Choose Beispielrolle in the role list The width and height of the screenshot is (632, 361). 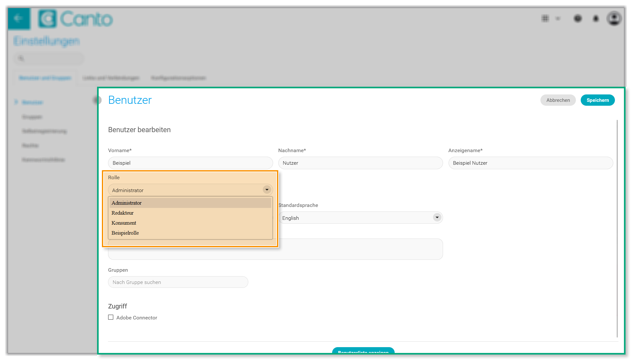point(190,233)
